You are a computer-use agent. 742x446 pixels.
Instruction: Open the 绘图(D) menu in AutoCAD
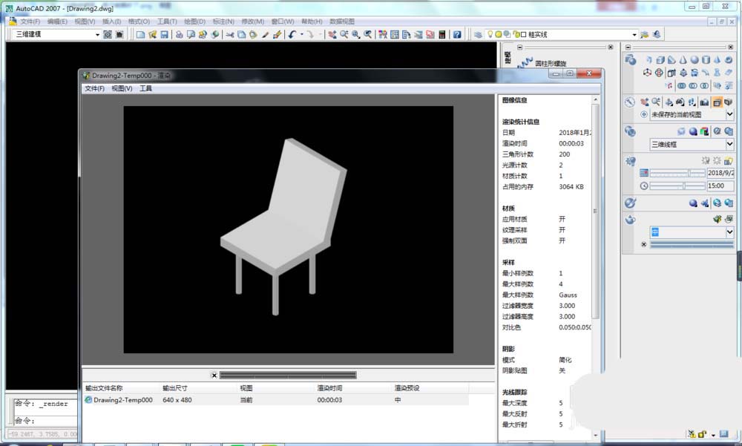[x=194, y=22]
